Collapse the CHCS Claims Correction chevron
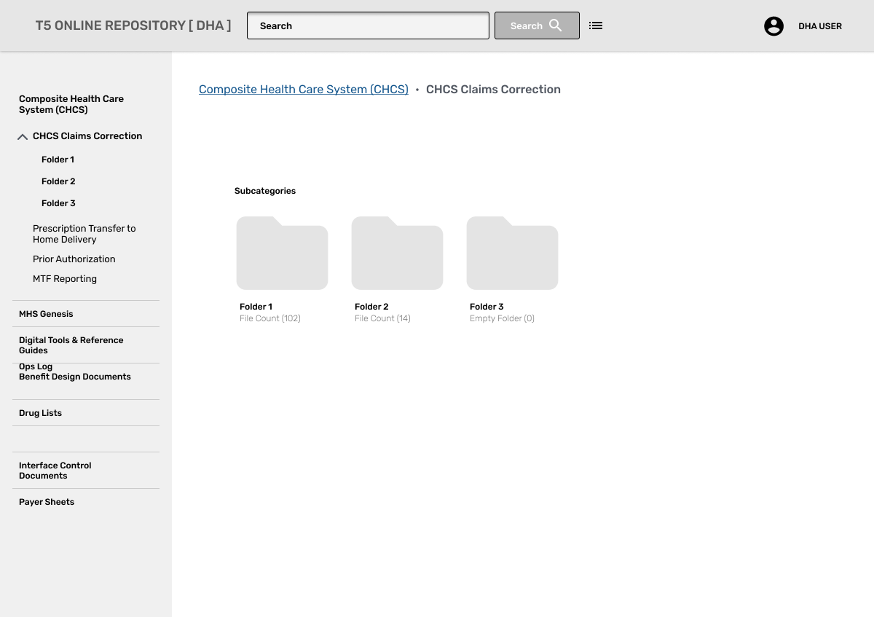The height and width of the screenshot is (617, 874). tap(23, 137)
